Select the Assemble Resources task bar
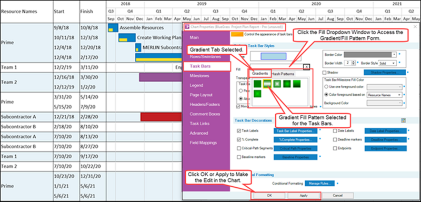 coord(113,28)
